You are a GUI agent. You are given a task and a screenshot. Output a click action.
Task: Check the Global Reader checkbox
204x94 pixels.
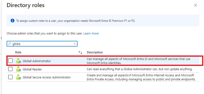pyautogui.click(x=10, y=69)
